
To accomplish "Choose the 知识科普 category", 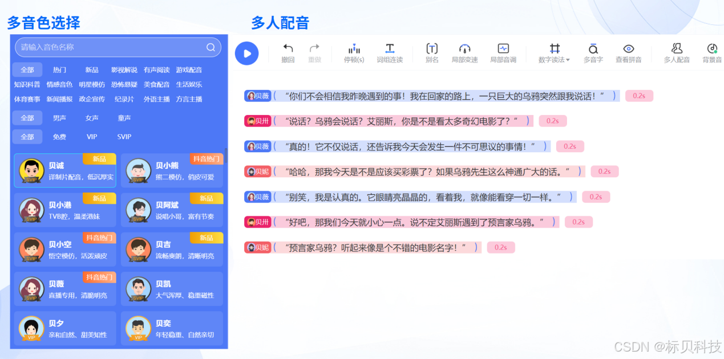I will [x=27, y=84].
